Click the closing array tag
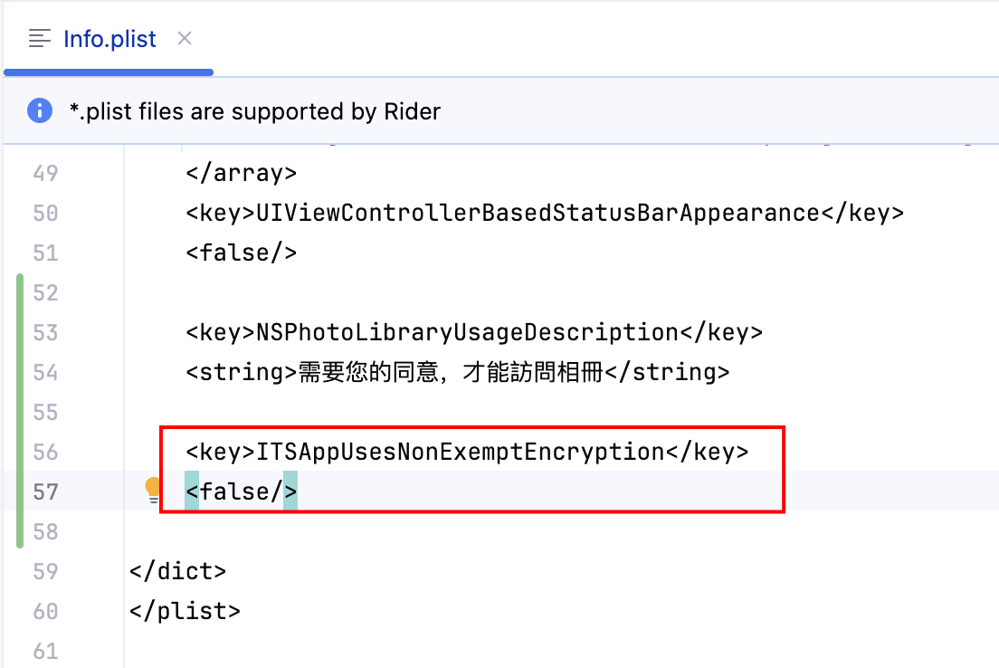 [x=241, y=173]
